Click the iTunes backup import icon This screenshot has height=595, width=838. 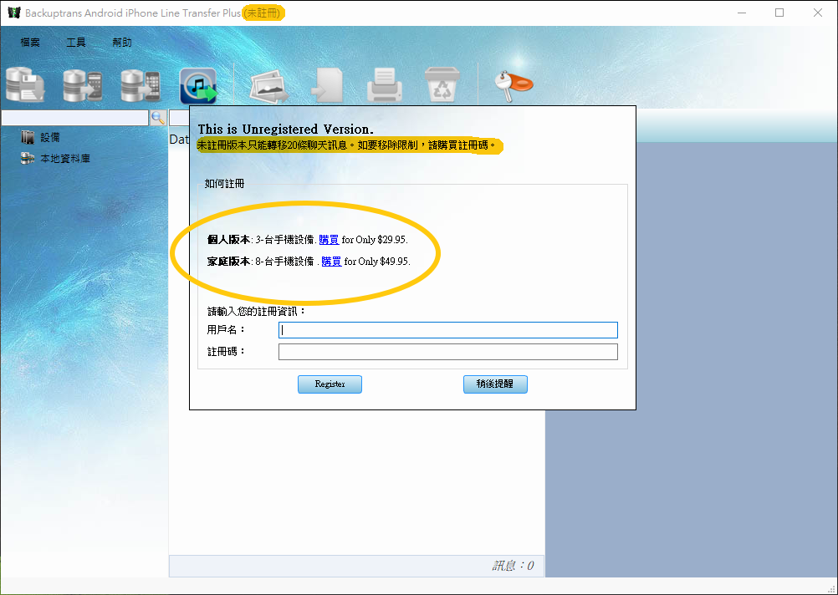(198, 85)
